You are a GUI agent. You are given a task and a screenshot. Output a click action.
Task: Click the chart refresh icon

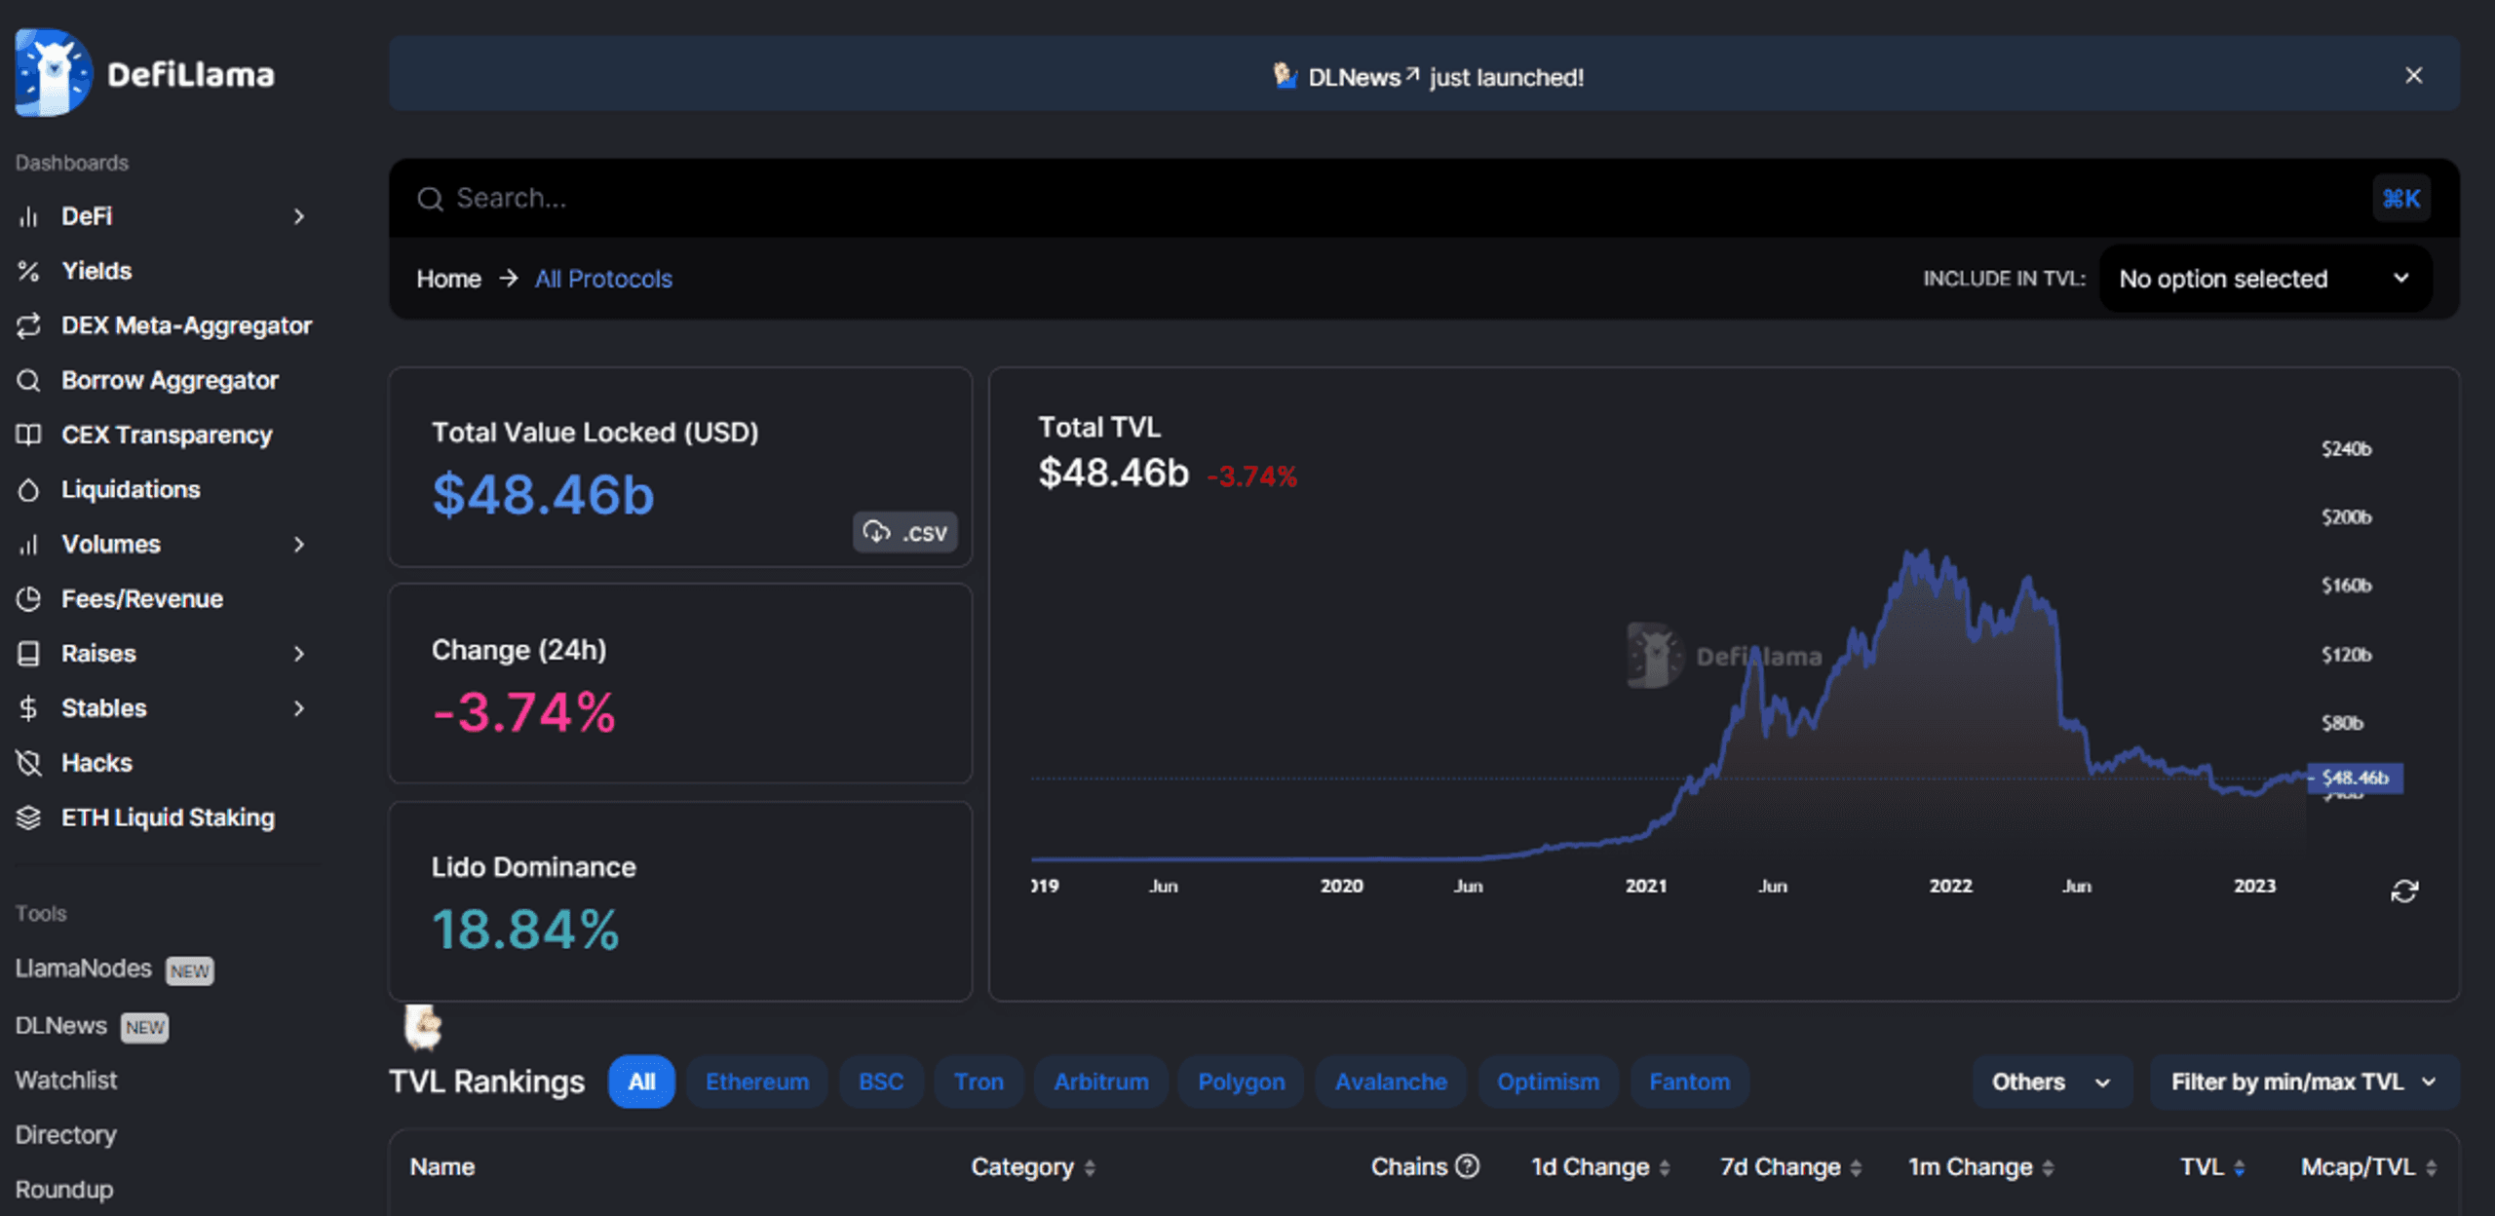pos(2404,891)
